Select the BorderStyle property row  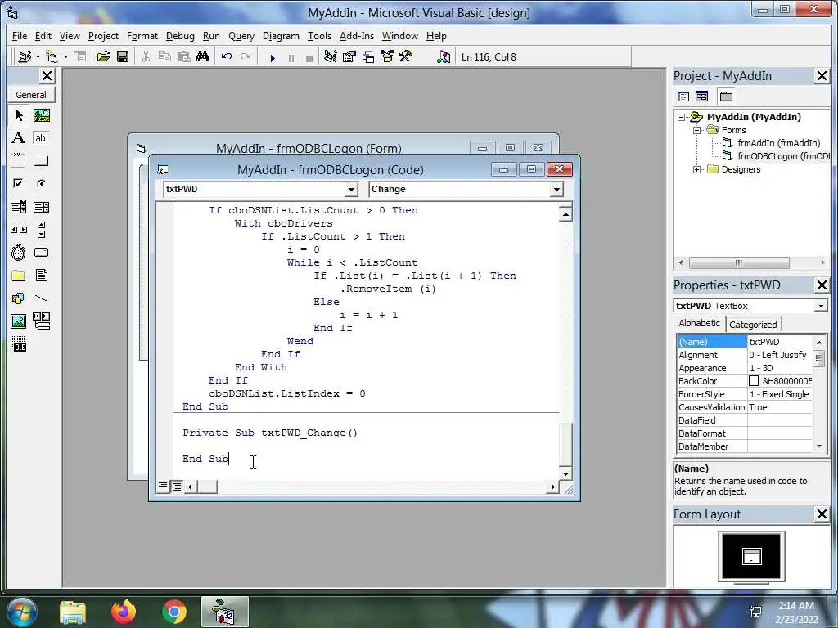(745, 394)
